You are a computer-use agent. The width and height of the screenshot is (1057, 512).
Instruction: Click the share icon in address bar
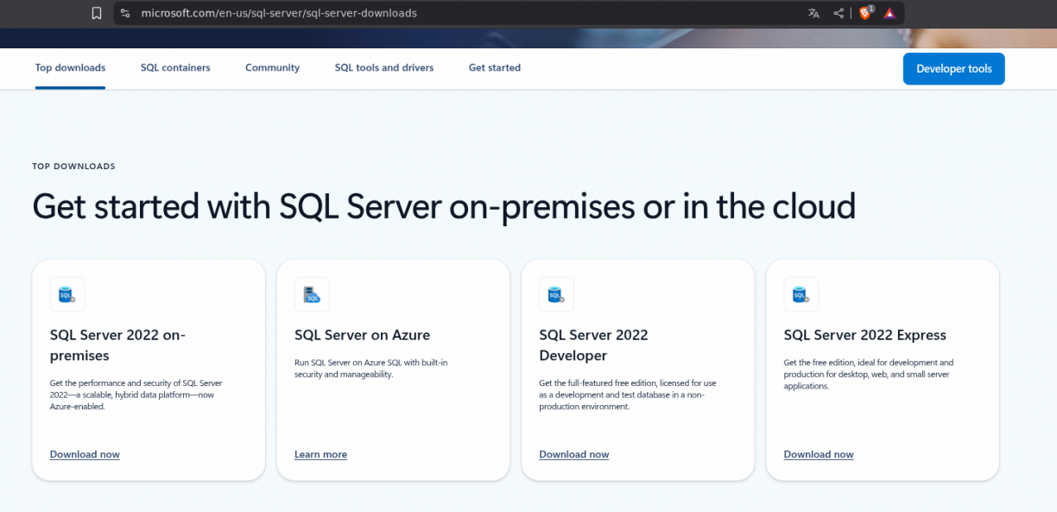click(839, 13)
